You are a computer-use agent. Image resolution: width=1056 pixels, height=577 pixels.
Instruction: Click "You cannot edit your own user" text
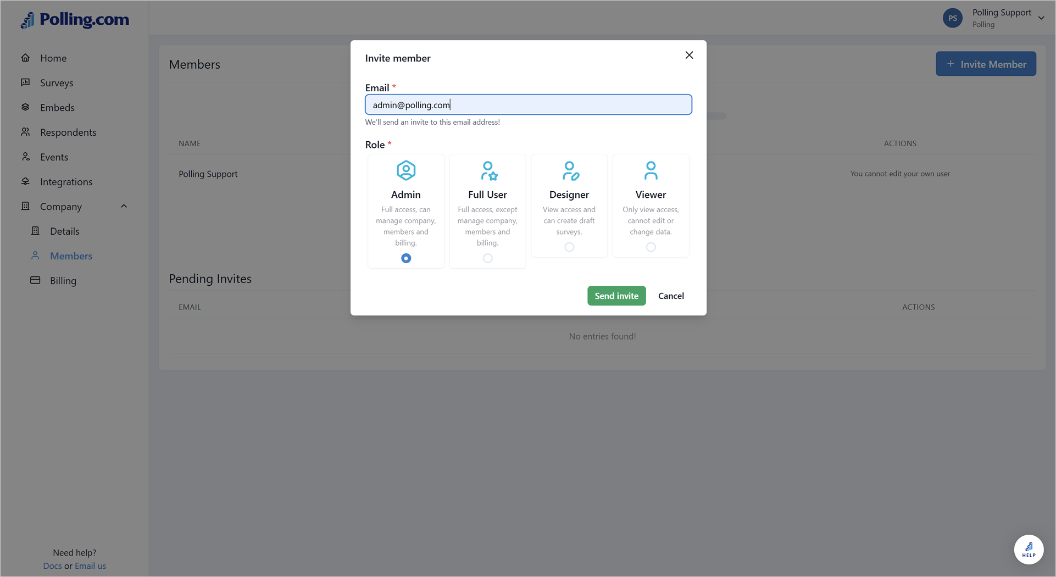900,174
